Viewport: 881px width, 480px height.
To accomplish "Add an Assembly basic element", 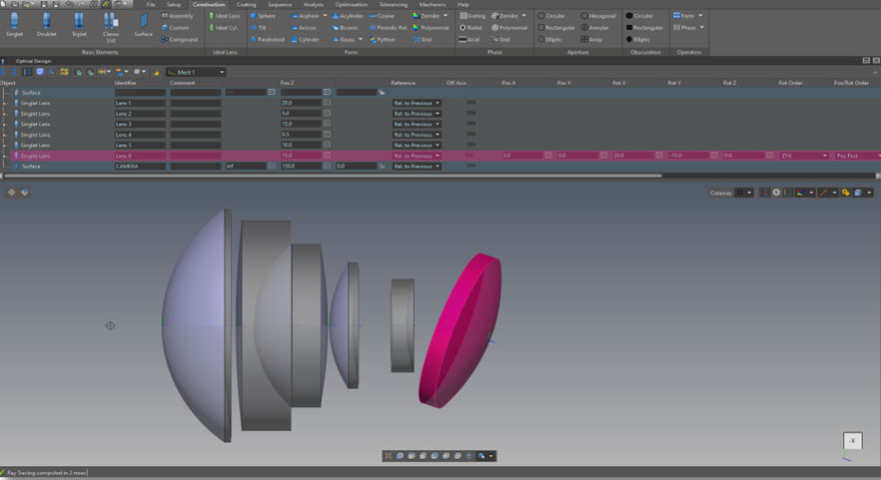I will click(x=177, y=16).
